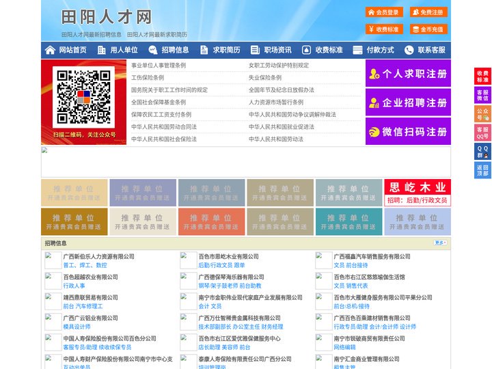Image resolution: width=492 pixels, height=369 pixels.
Task: Click the 思屹木业 recruitment banner
Action: click(x=418, y=193)
